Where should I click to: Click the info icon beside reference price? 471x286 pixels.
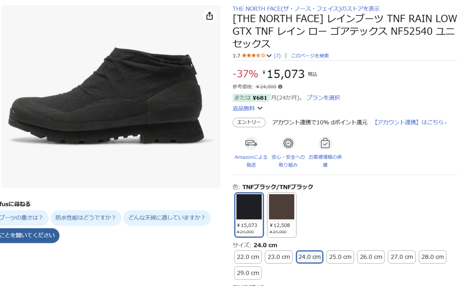(x=280, y=87)
